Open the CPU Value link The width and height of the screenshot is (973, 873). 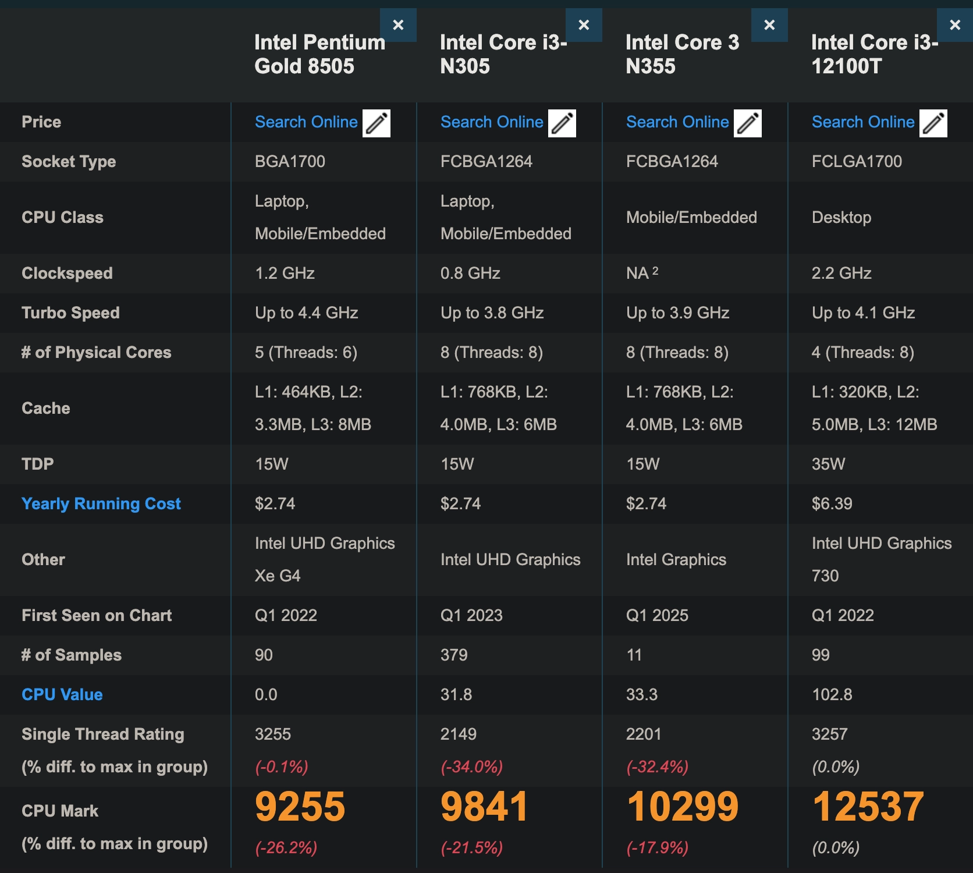tap(62, 695)
